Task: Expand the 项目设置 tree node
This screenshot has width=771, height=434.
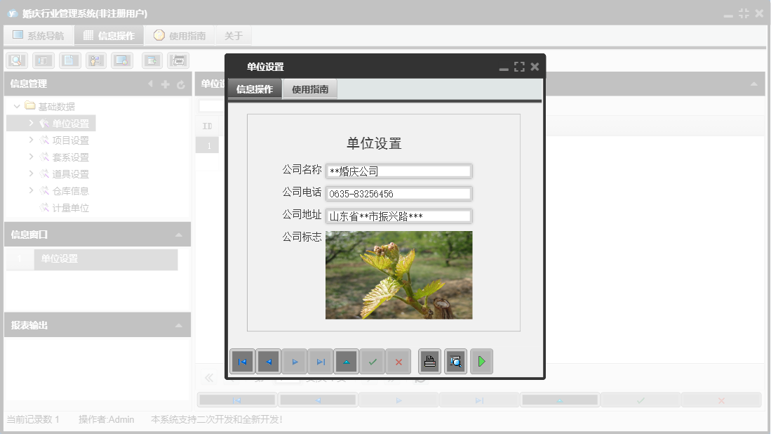Action: pos(31,140)
